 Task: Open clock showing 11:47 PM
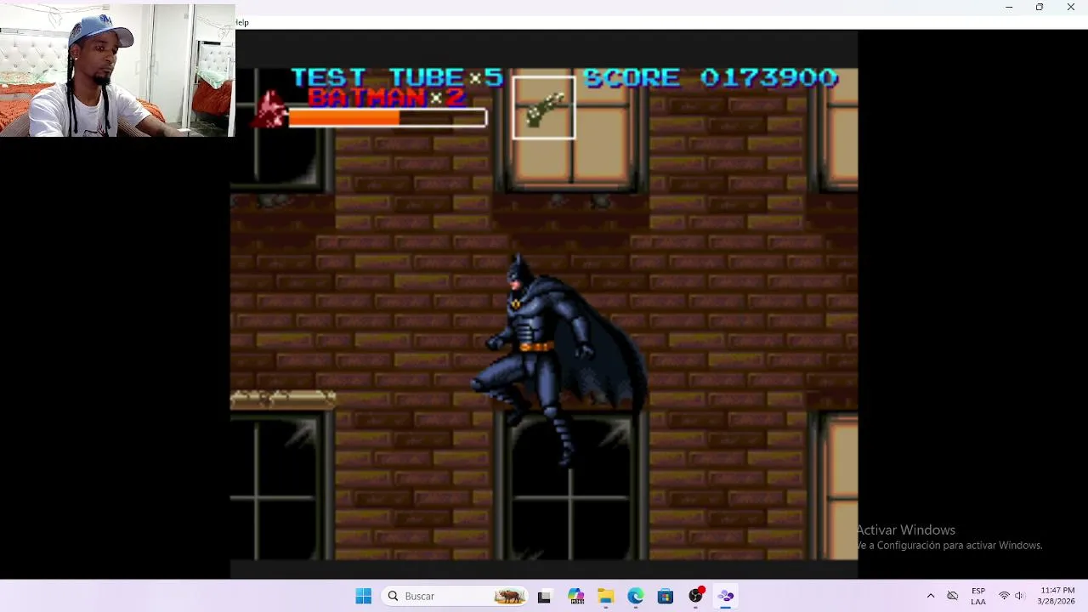(1057, 596)
